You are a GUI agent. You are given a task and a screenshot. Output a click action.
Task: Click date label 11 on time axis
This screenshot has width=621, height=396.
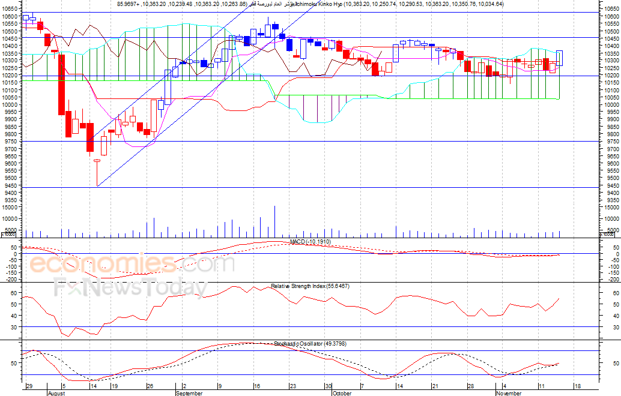542,386
